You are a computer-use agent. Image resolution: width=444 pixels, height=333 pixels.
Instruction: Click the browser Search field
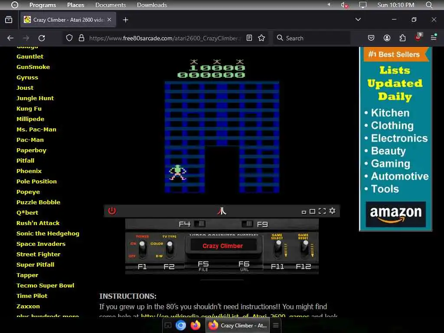311,38
